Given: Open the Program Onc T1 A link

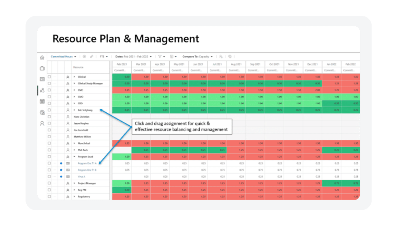Looking at the screenshot, I should tap(87, 163).
